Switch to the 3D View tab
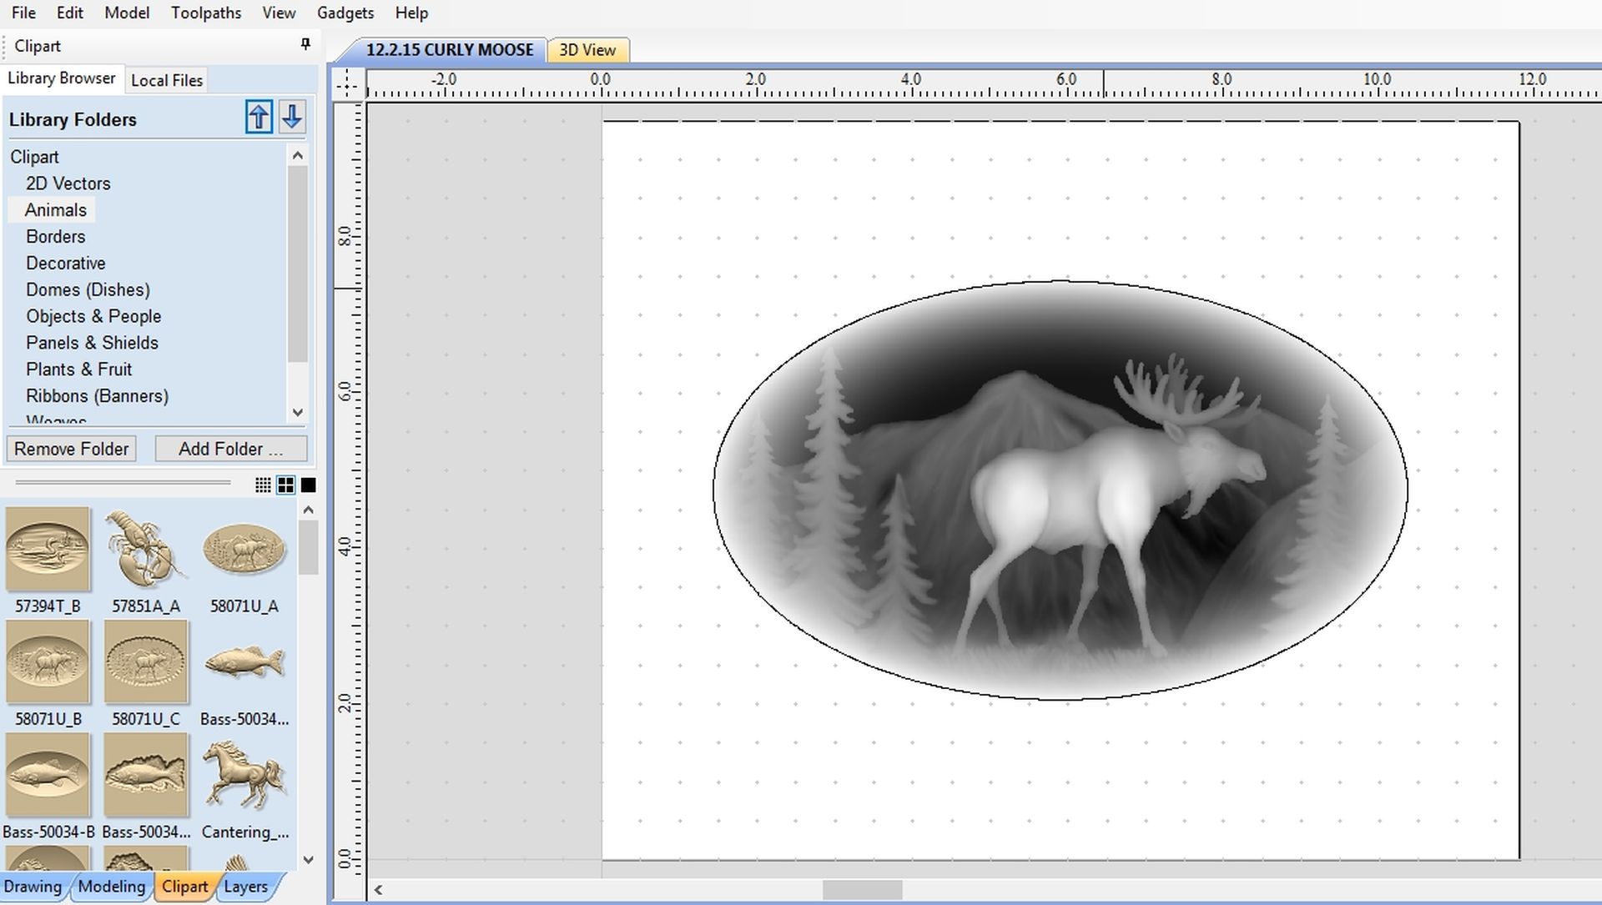The width and height of the screenshot is (1602, 905). tap(587, 50)
